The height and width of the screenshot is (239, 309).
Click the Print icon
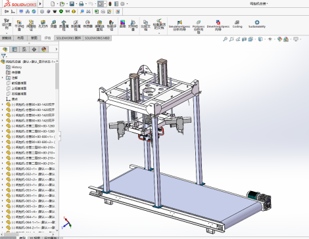82,4
